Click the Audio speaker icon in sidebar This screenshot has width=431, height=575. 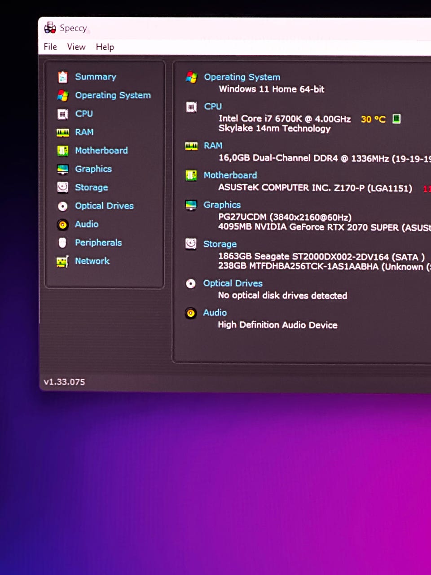(63, 224)
